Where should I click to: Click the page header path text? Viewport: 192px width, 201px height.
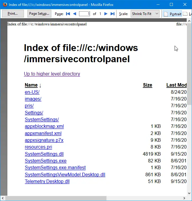click(x=47, y=24)
